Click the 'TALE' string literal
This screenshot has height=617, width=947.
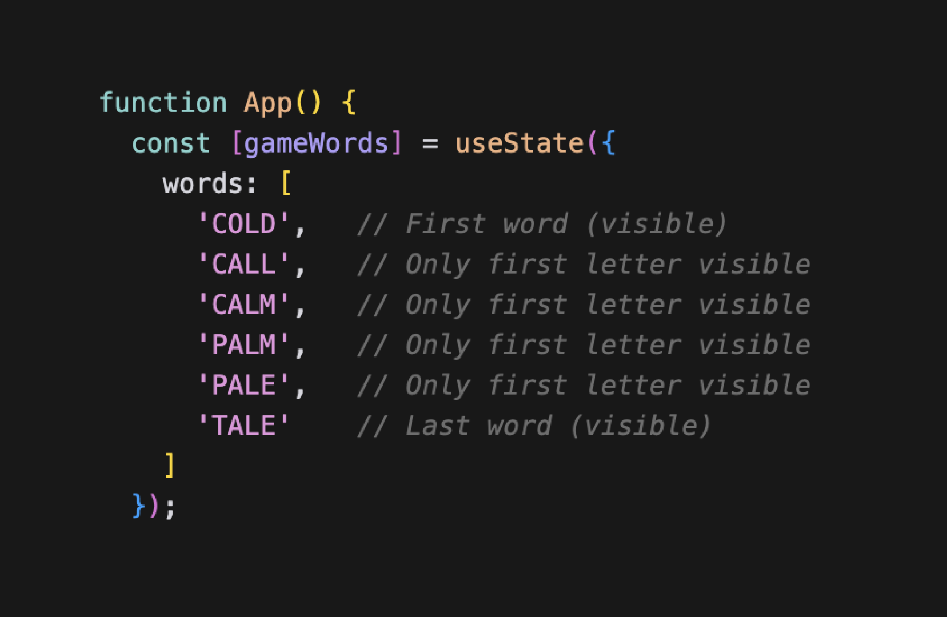pos(243,426)
